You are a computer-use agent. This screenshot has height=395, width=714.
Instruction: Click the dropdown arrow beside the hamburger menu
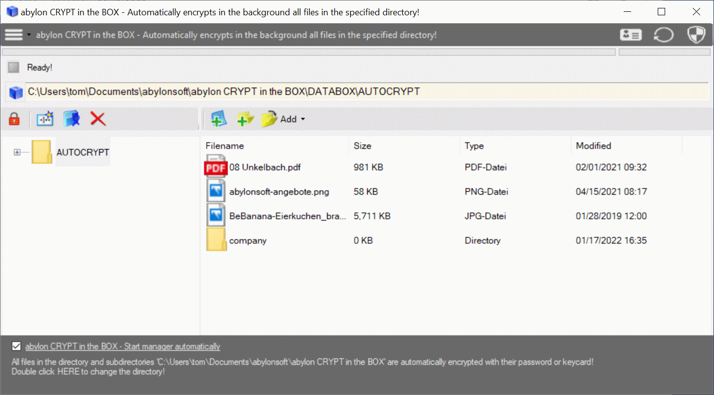pos(29,35)
